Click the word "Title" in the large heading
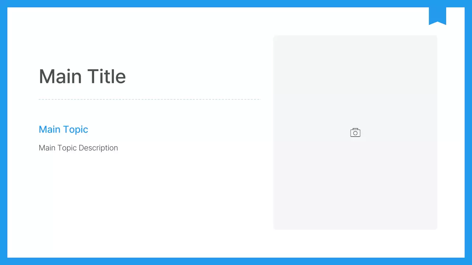 click(x=107, y=77)
